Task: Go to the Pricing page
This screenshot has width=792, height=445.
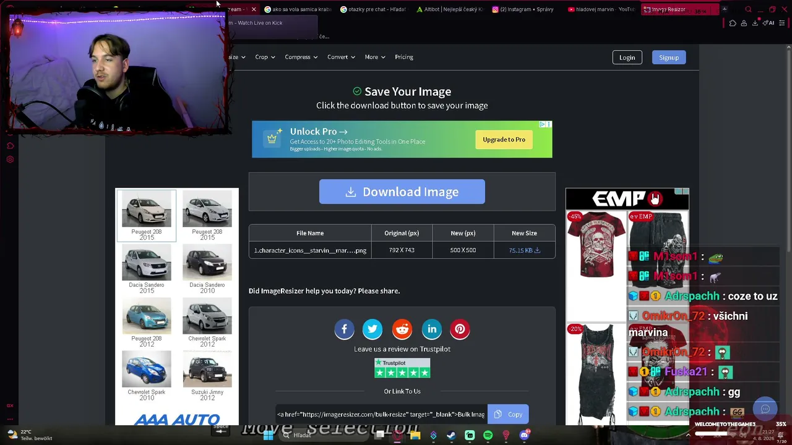Action: pyautogui.click(x=404, y=57)
